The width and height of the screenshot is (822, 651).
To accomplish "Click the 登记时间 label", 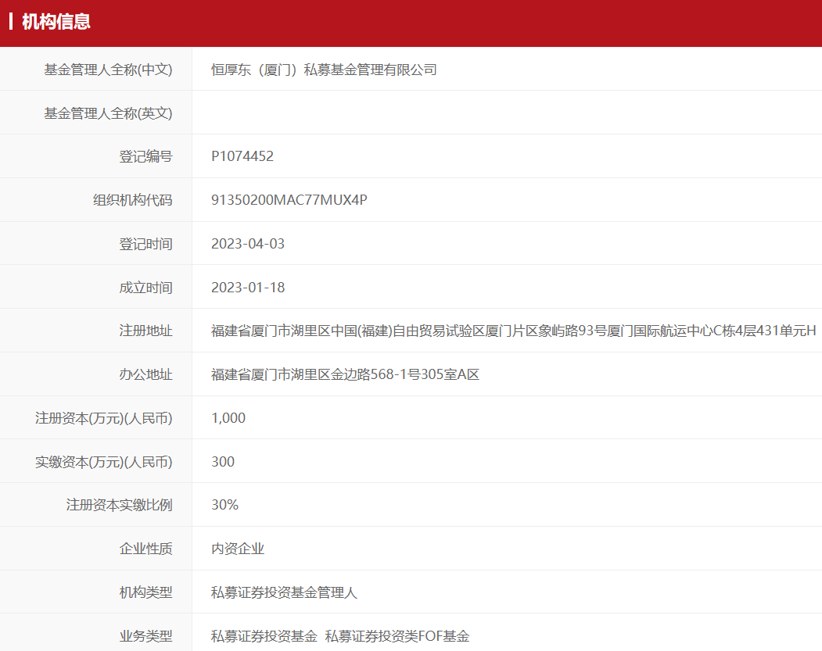I will 145,244.
